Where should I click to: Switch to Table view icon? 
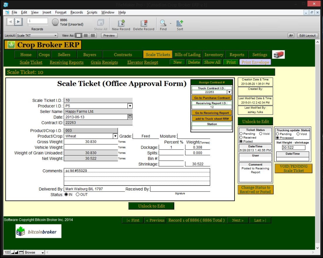93,35
